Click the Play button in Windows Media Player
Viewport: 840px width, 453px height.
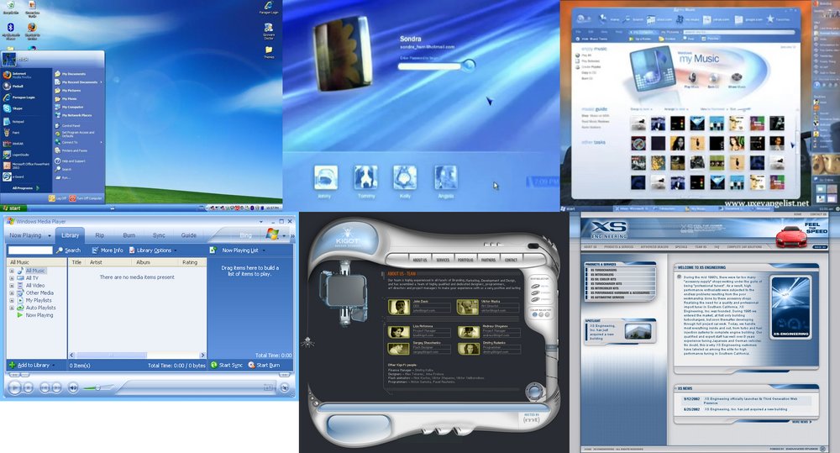point(14,387)
